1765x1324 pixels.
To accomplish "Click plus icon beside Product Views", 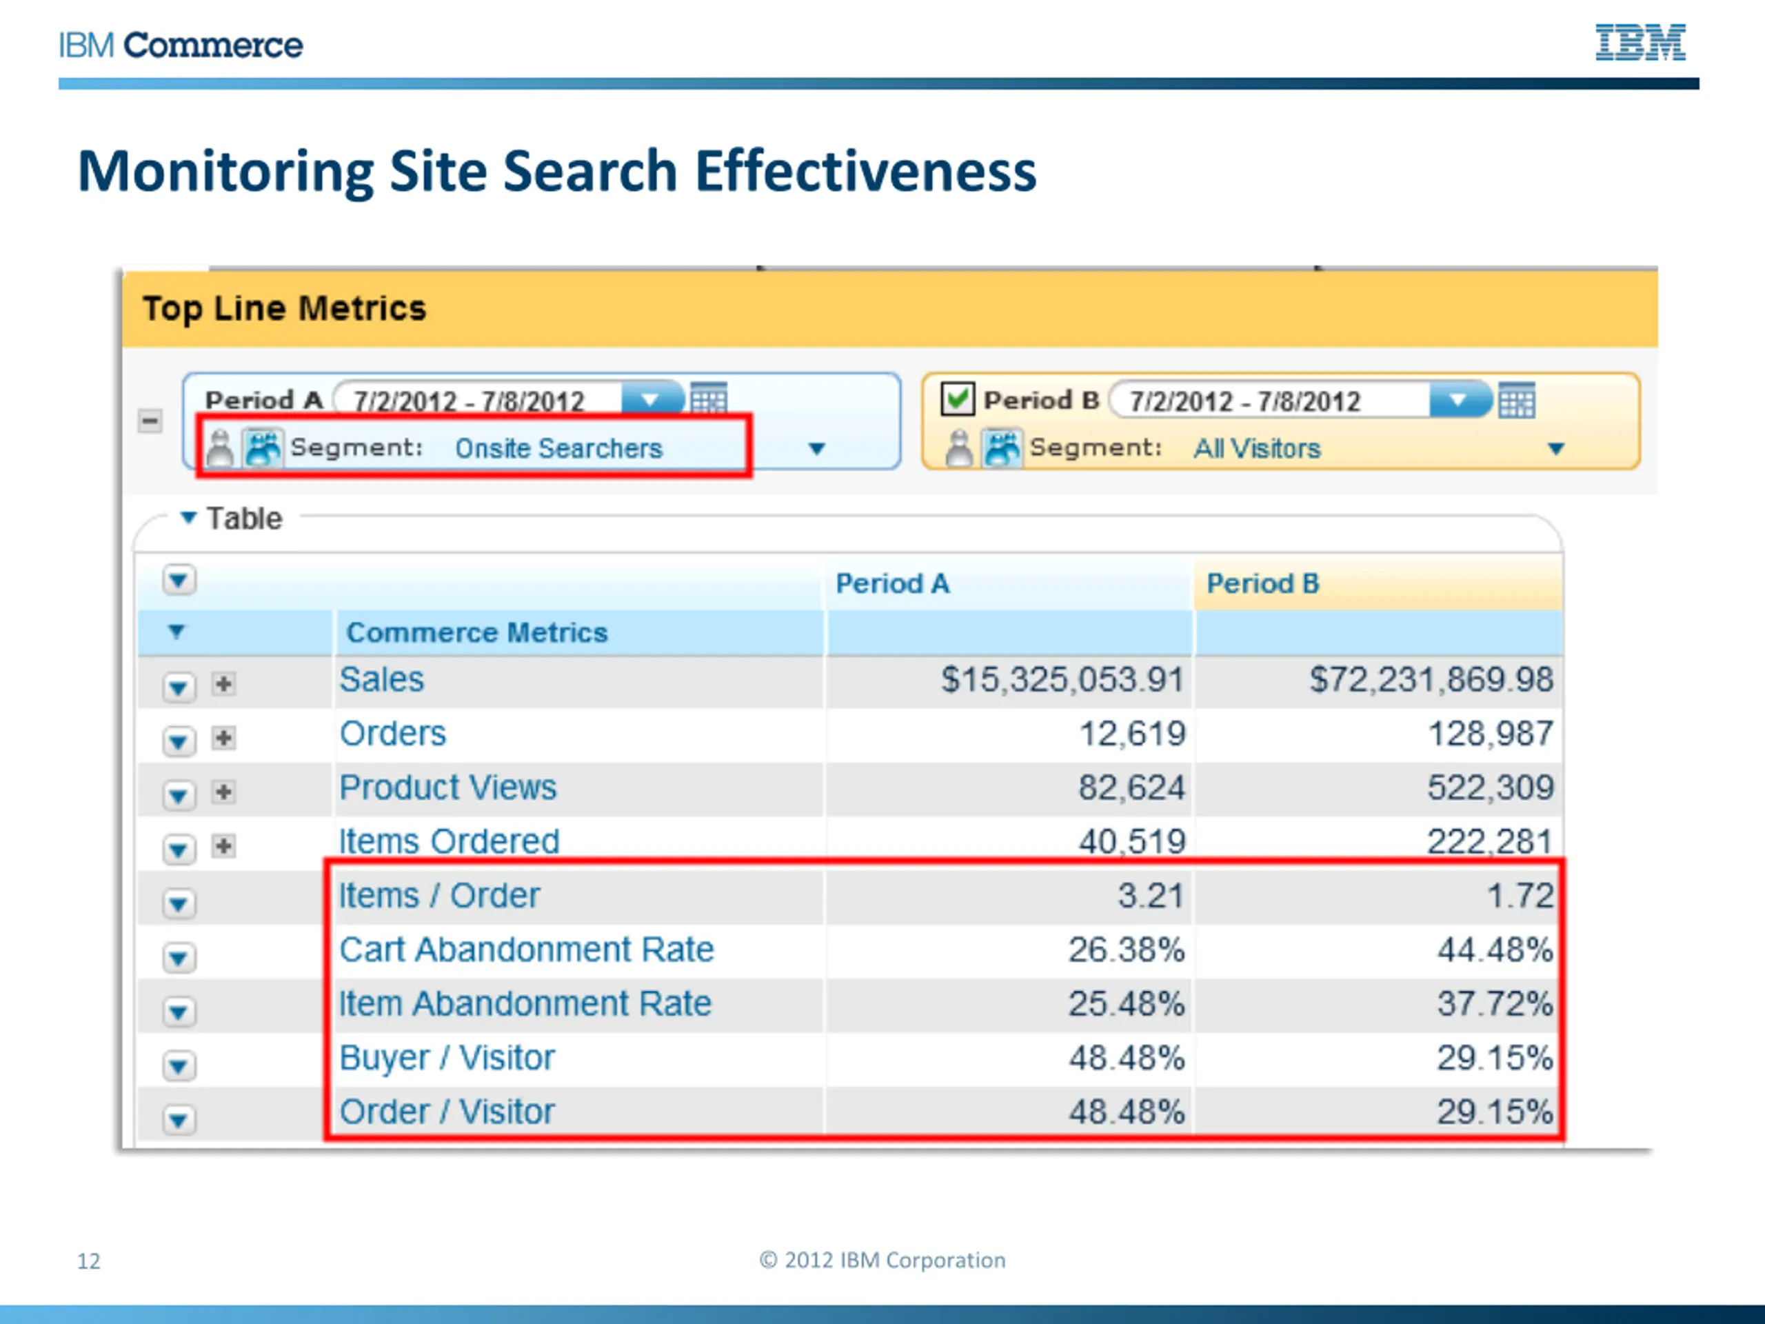I will coord(223,792).
